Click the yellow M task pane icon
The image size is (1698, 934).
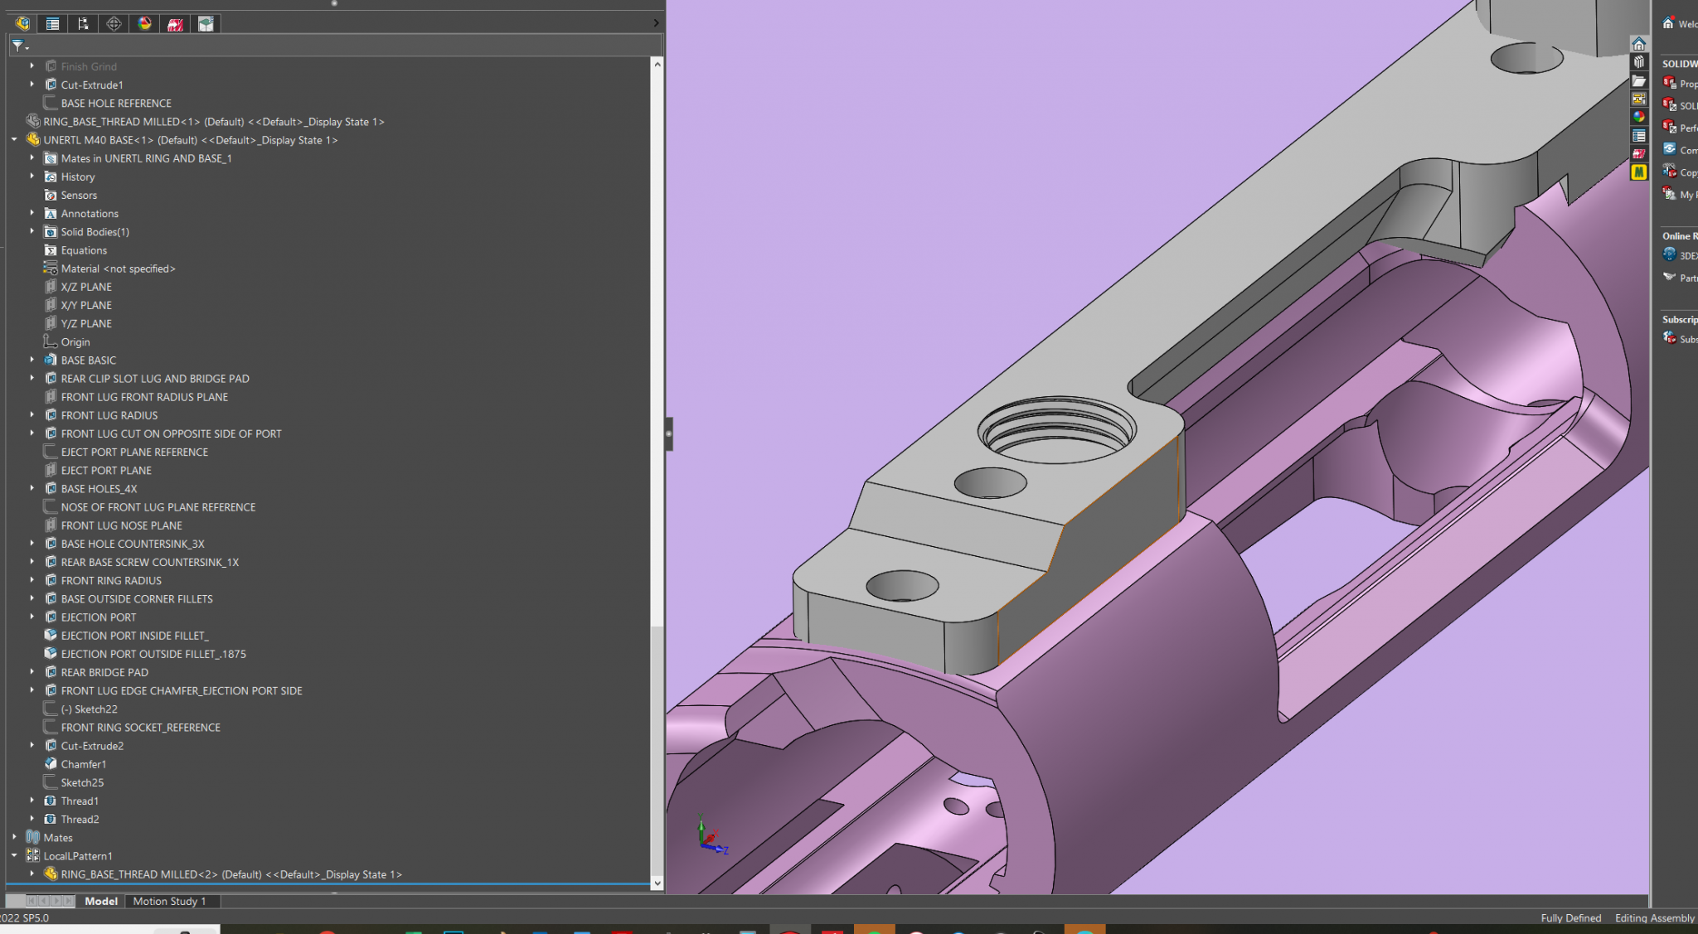[1638, 172]
